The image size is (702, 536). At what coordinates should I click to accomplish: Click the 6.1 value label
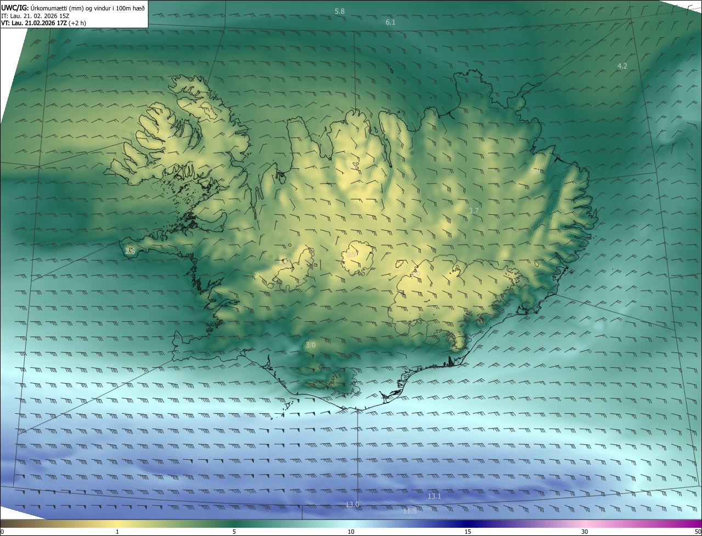click(390, 22)
